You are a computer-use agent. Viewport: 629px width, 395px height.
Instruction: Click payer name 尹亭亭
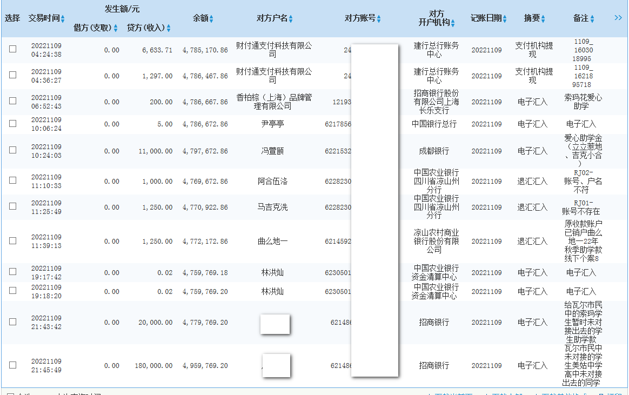(272, 124)
